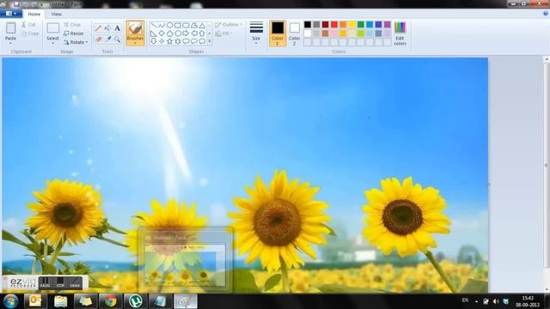Open Google Chrome from the taskbar
This screenshot has height=309, width=550.
pyautogui.click(x=110, y=301)
